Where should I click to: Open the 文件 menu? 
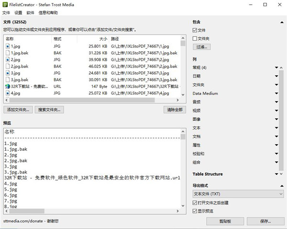(6, 12)
